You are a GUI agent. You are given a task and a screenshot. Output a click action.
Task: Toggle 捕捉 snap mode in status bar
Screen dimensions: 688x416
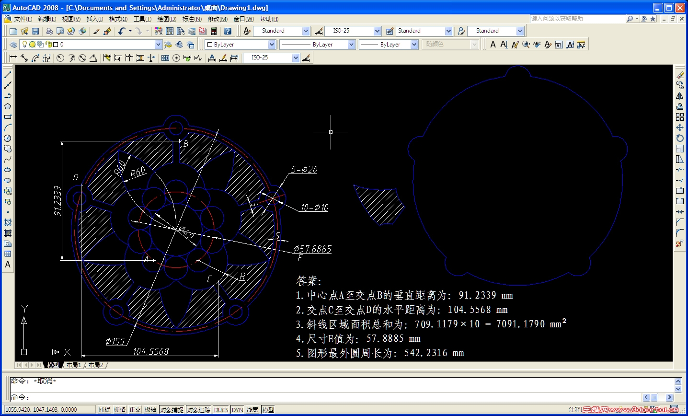(x=104, y=410)
